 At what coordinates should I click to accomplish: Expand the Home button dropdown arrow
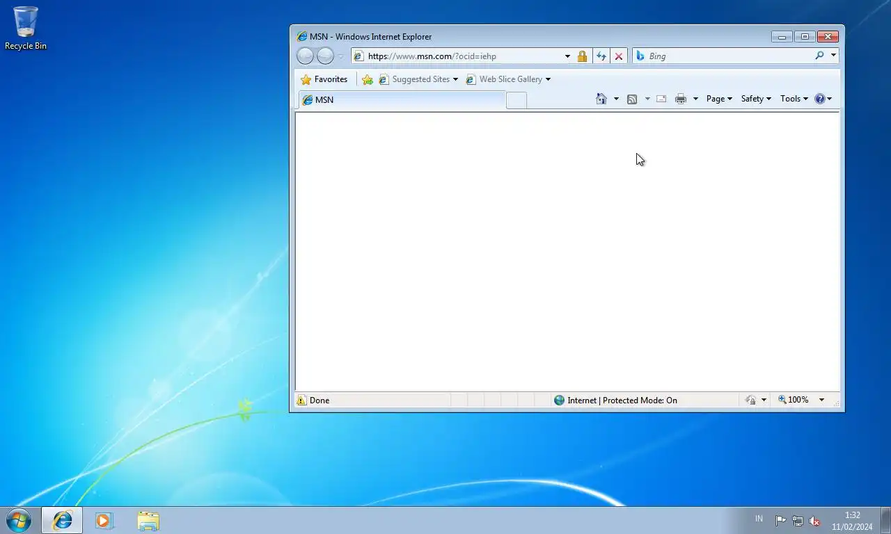(616, 99)
